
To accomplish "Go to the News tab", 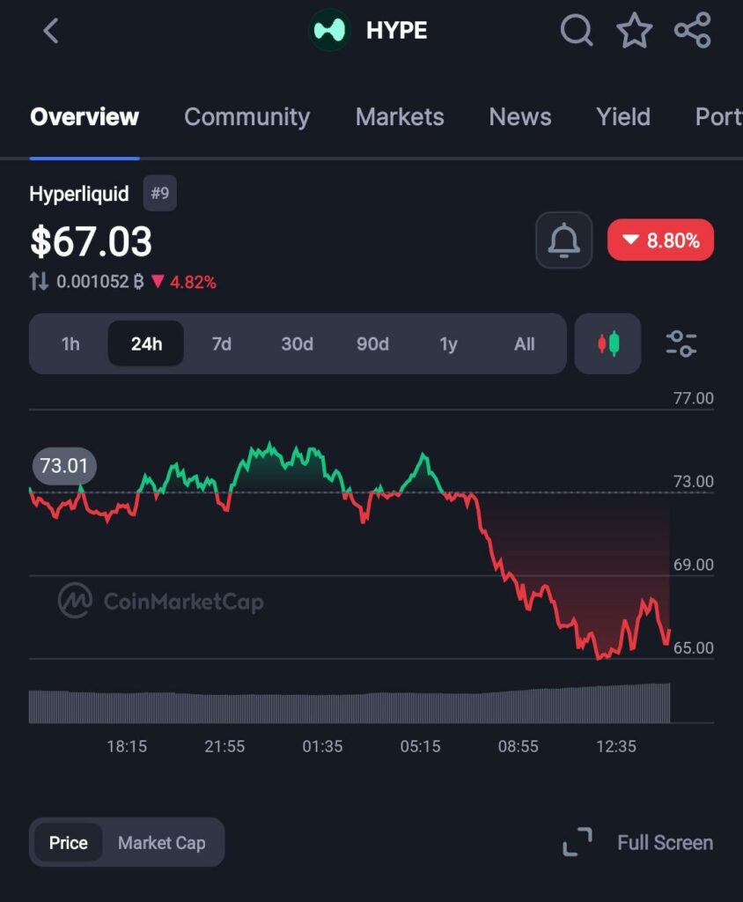I will [x=520, y=117].
